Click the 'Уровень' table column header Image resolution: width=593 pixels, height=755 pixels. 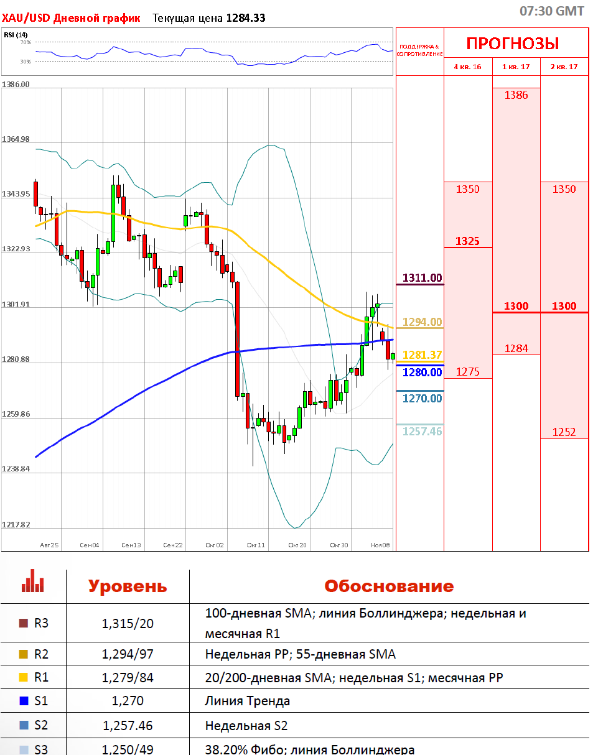point(128,586)
